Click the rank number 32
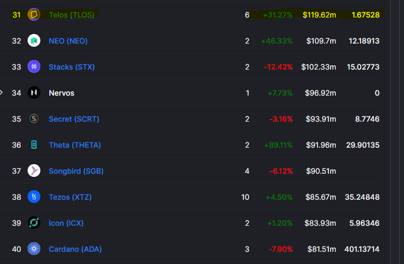 (16, 41)
